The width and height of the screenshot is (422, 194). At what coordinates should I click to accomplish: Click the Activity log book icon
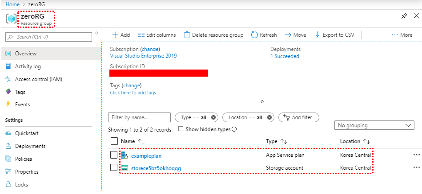point(8,66)
